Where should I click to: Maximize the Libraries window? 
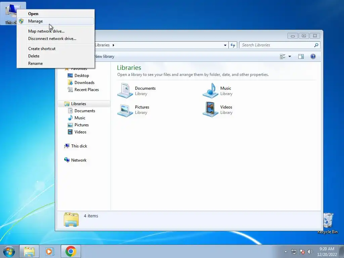[304, 36]
